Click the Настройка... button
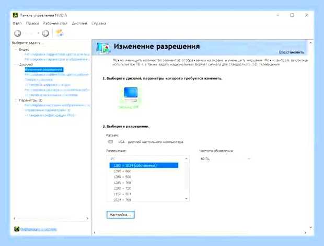This screenshot has width=324, height=246. [x=121, y=215]
